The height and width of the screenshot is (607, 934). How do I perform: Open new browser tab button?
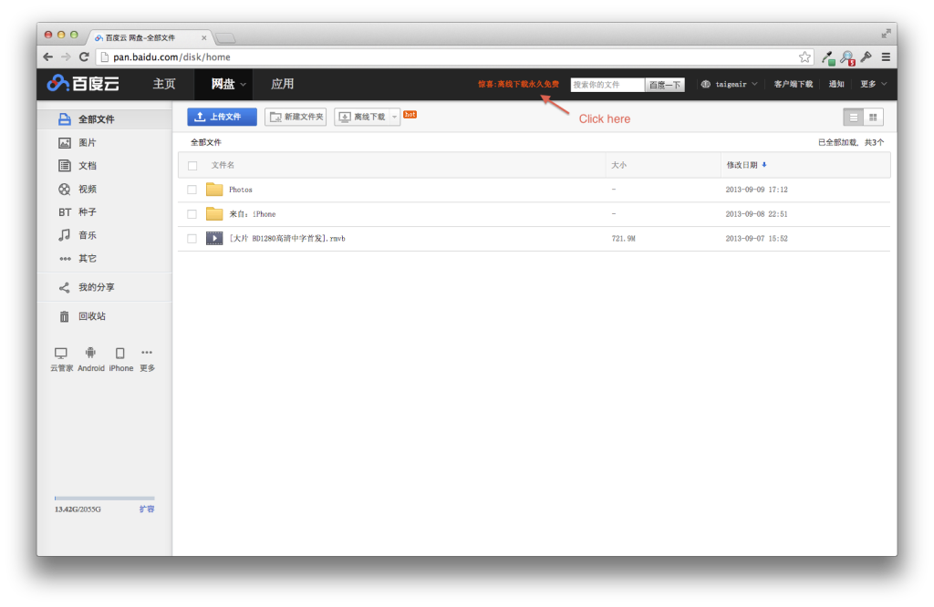225,38
